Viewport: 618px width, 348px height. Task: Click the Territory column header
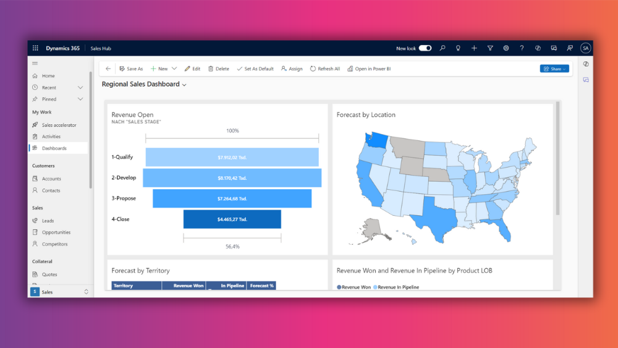tap(137, 286)
